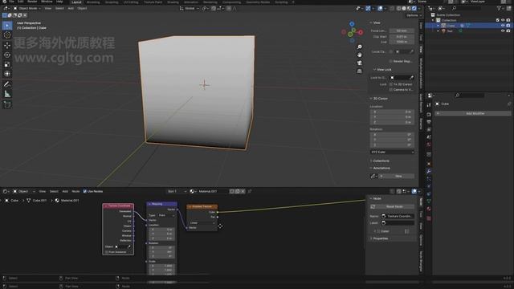Enable Lock Camera to View checkbox
The width and height of the screenshot is (514, 289).
391,89
